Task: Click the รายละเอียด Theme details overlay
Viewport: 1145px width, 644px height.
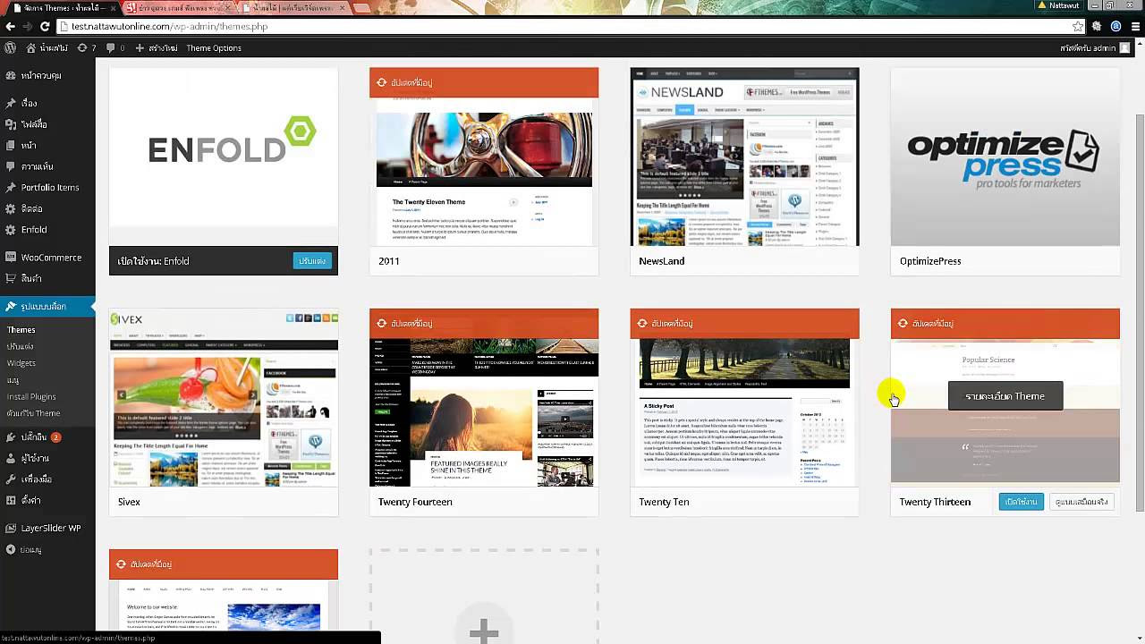Action: [1005, 395]
